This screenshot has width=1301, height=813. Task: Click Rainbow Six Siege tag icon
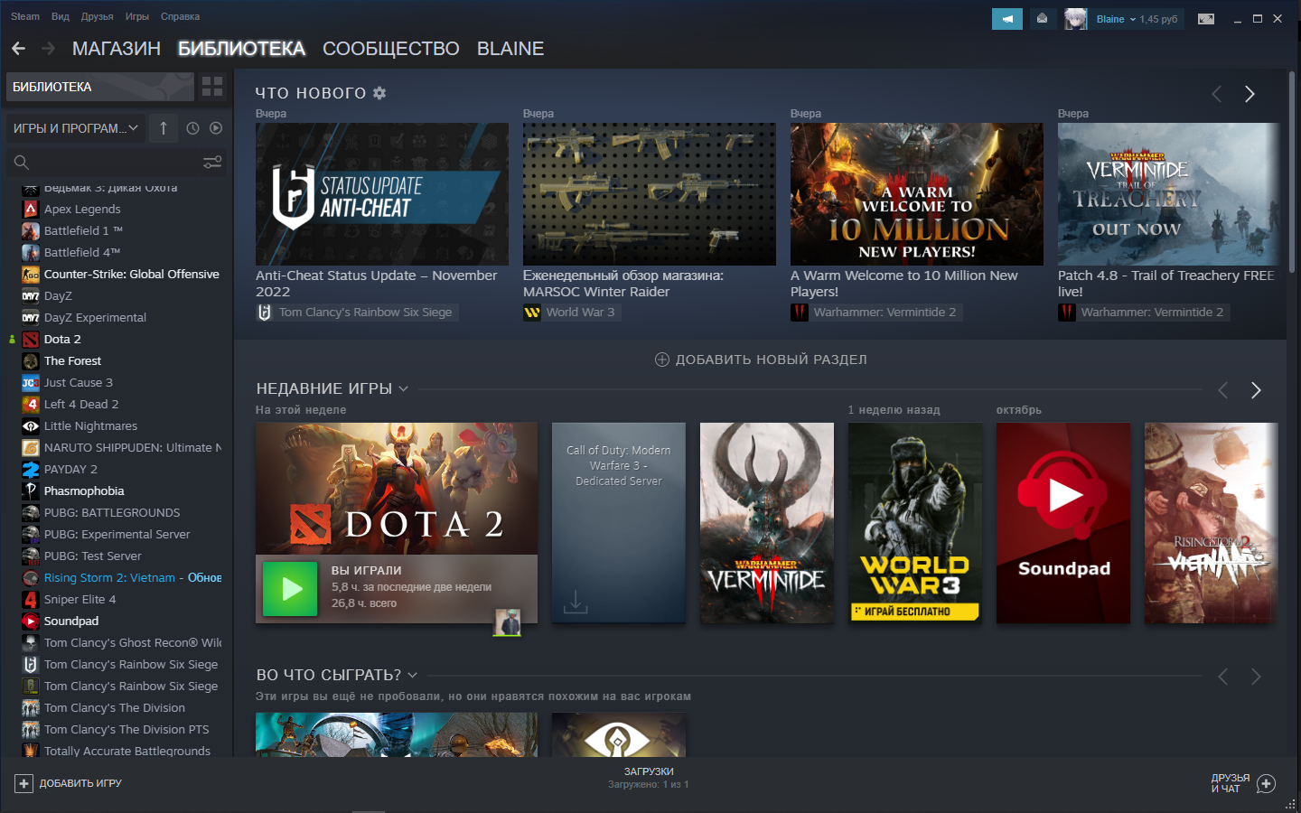pos(265,313)
